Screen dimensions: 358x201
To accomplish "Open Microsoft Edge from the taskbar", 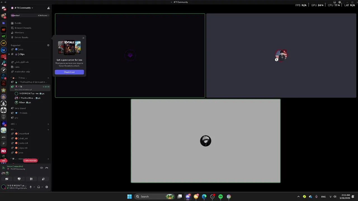I will click(204, 197).
